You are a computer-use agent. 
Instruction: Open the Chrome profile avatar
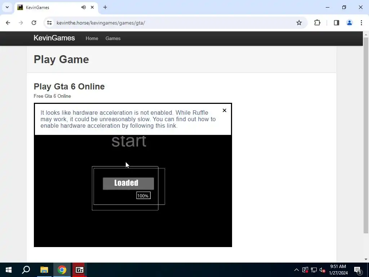click(x=350, y=23)
